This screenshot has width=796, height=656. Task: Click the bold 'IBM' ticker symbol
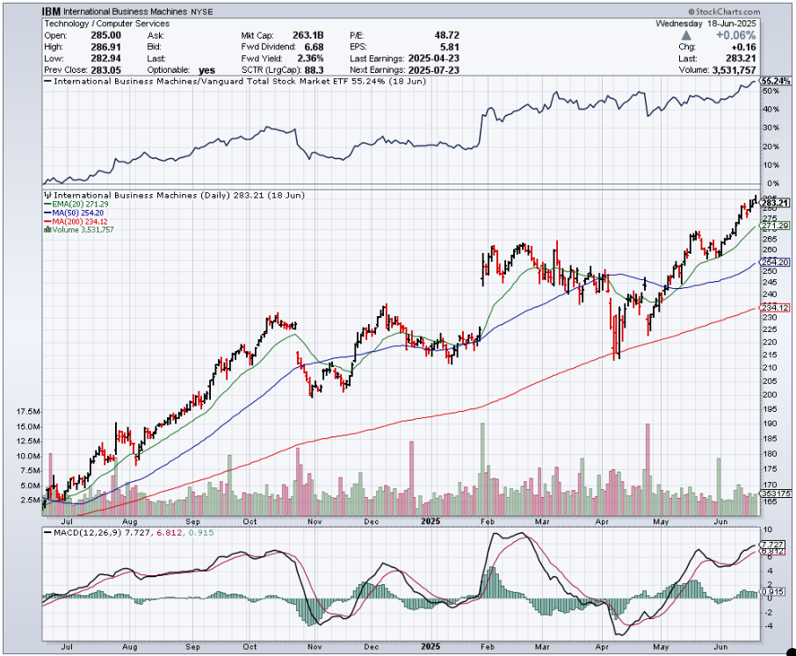pos(51,11)
